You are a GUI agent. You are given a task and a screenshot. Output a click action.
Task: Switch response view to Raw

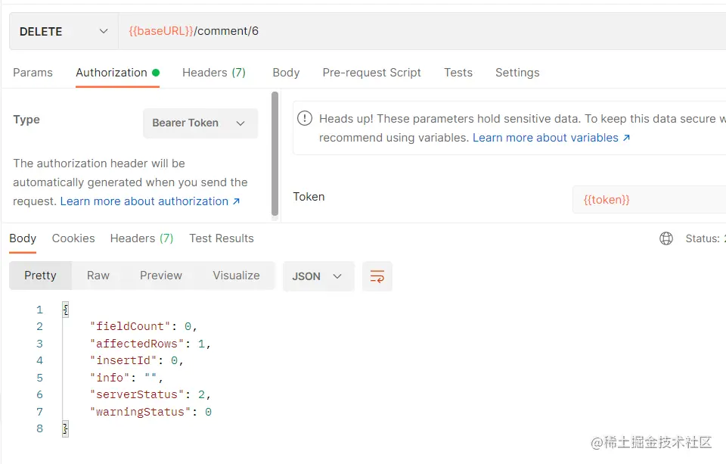(x=98, y=276)
